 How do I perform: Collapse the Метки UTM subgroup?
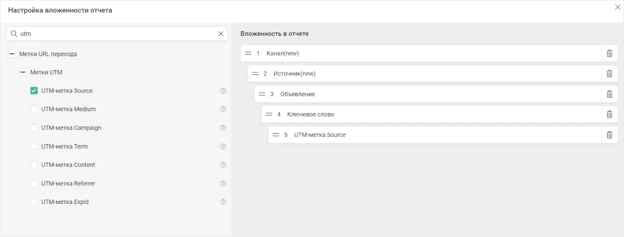[23, 72]
